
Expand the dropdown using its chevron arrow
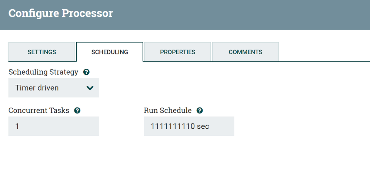pyautogui.click(x=90, y=88)
